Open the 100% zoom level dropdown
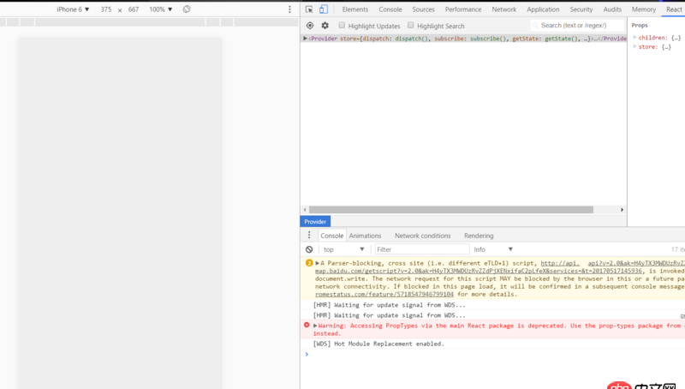Screen dimensions: 685x389 [160, 9]
